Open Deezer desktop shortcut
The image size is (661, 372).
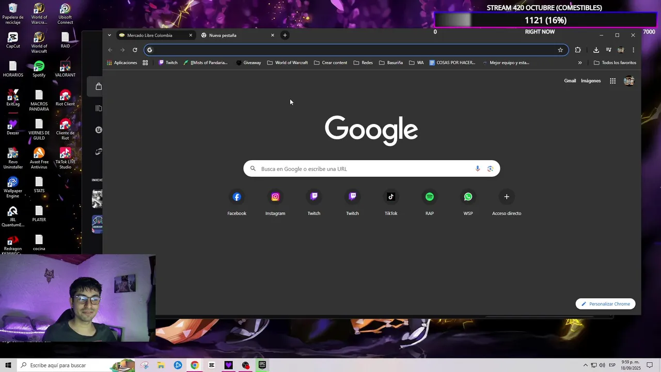coord(13,127)
